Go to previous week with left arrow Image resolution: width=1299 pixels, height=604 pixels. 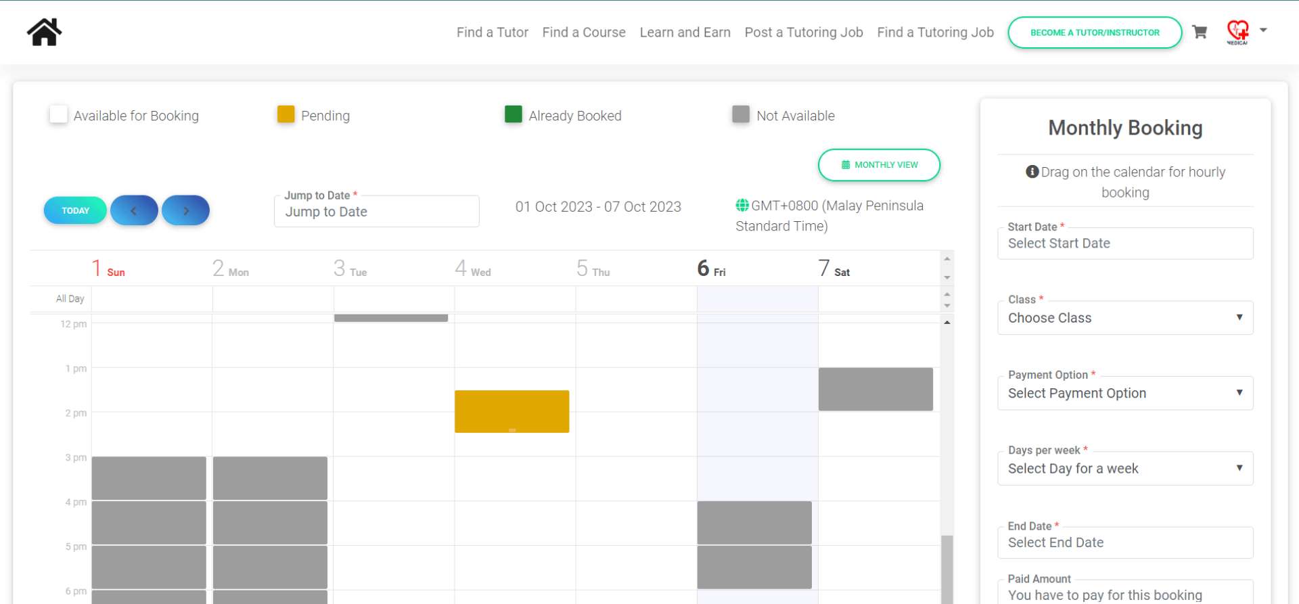[134, 210]
